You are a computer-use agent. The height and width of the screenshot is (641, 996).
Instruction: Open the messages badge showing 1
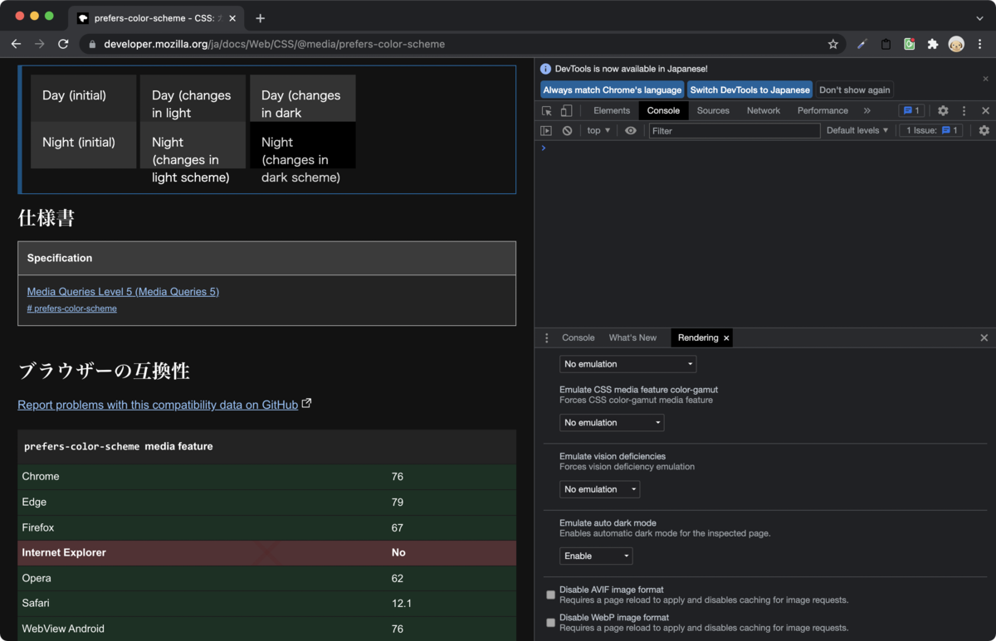(911, 110)
